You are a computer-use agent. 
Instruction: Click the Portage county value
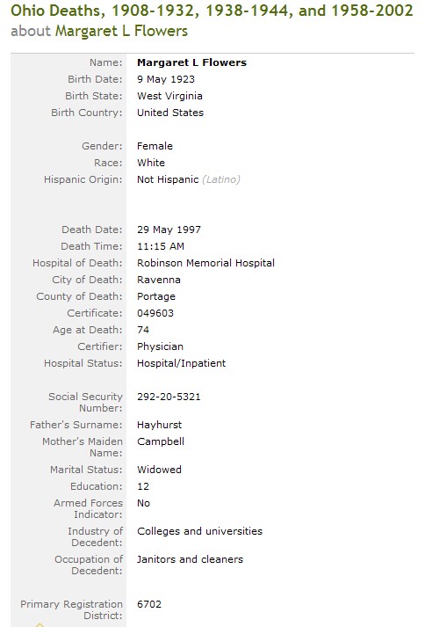[156, 296]
